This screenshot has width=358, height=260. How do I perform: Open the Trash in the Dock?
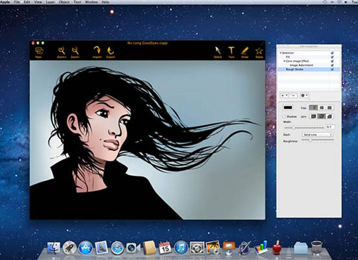pyautogui.click(x=317, y=247)
